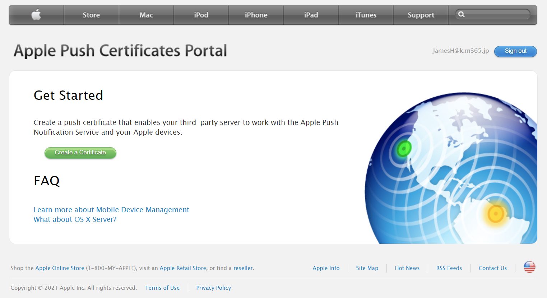Click the globe illustration image
The width and height of the screenshot is (547, 298).
451,169
